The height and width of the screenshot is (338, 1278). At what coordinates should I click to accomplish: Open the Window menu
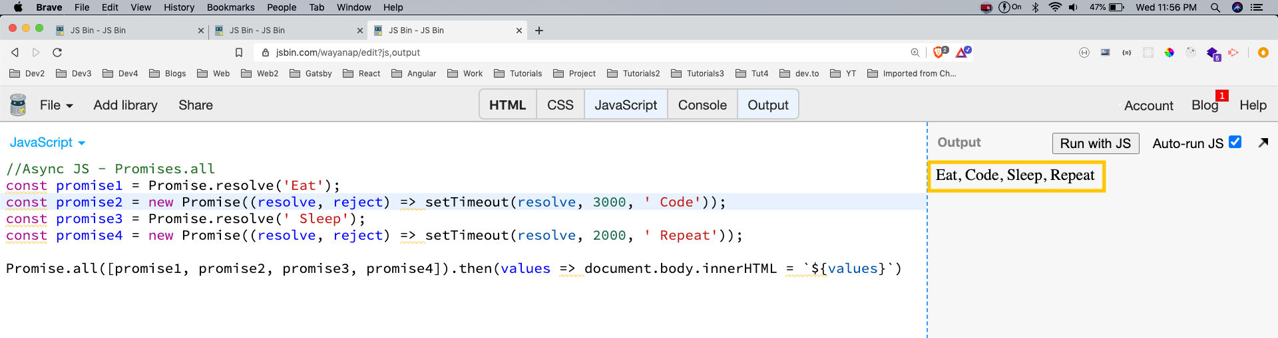click(x=354, y=7)
